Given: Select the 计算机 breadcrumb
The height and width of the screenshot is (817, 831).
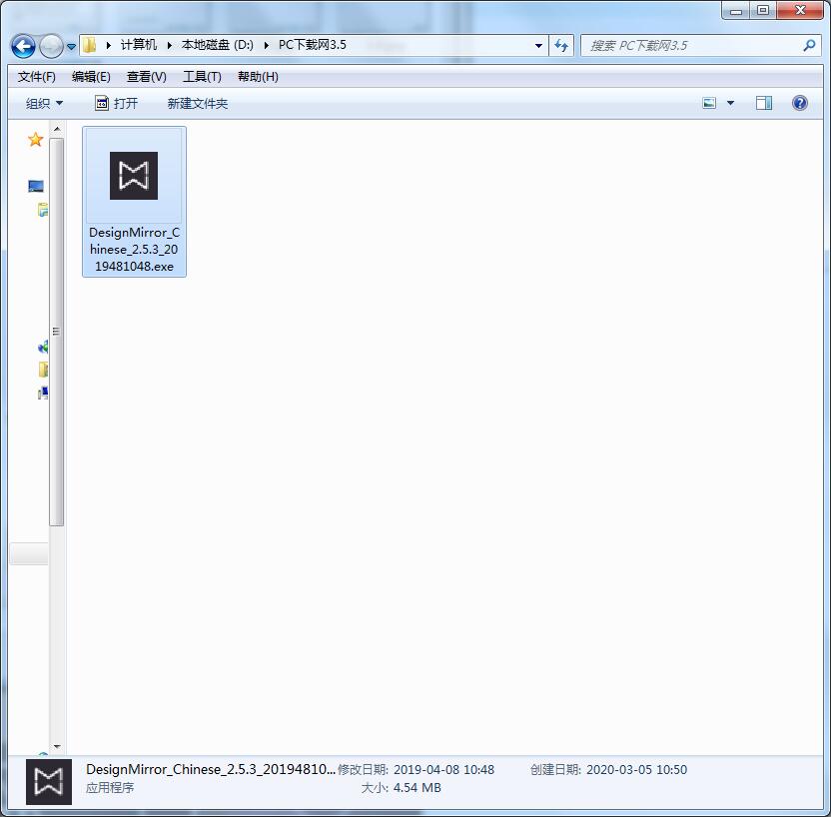Looking at the screenshot, I should coord(138,45).
